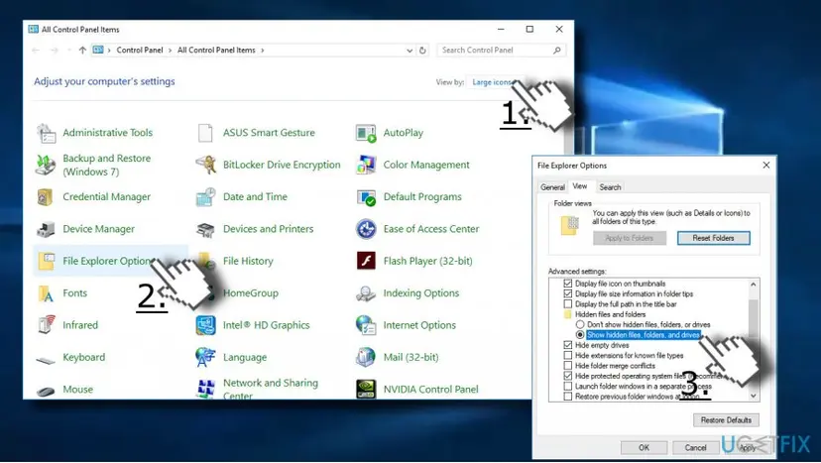Image resolution: width=821 pixels, height=463 pixels.
Task: Open the HomeGroup item
Action: 250,293
